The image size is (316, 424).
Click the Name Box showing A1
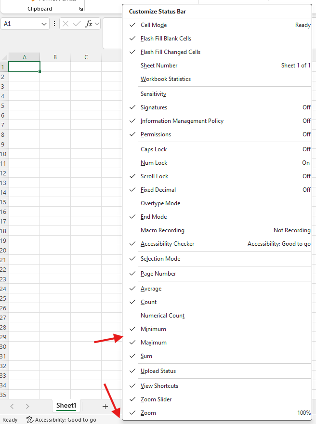(25, 24)
